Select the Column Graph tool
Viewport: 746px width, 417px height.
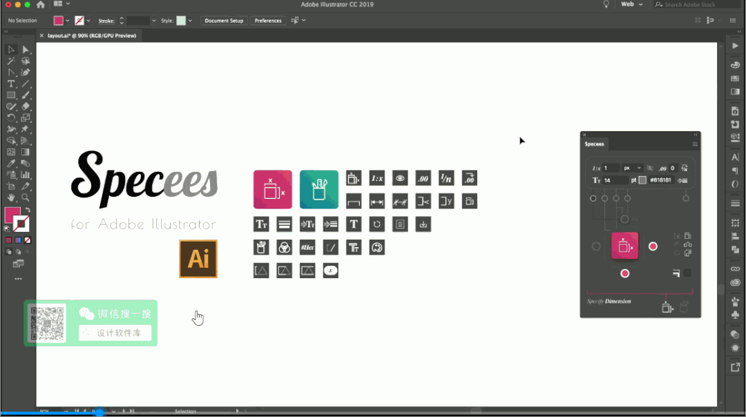(x=26, y=175)
